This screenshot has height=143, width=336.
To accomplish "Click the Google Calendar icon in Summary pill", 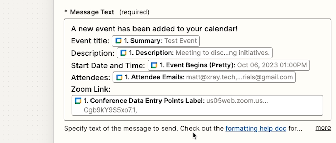I will coord(118,41).
